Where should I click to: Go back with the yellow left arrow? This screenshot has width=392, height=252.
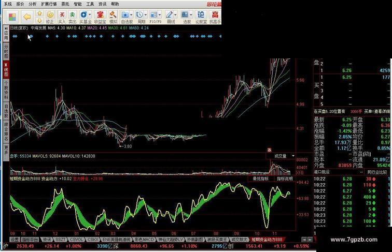click(27, 17)
